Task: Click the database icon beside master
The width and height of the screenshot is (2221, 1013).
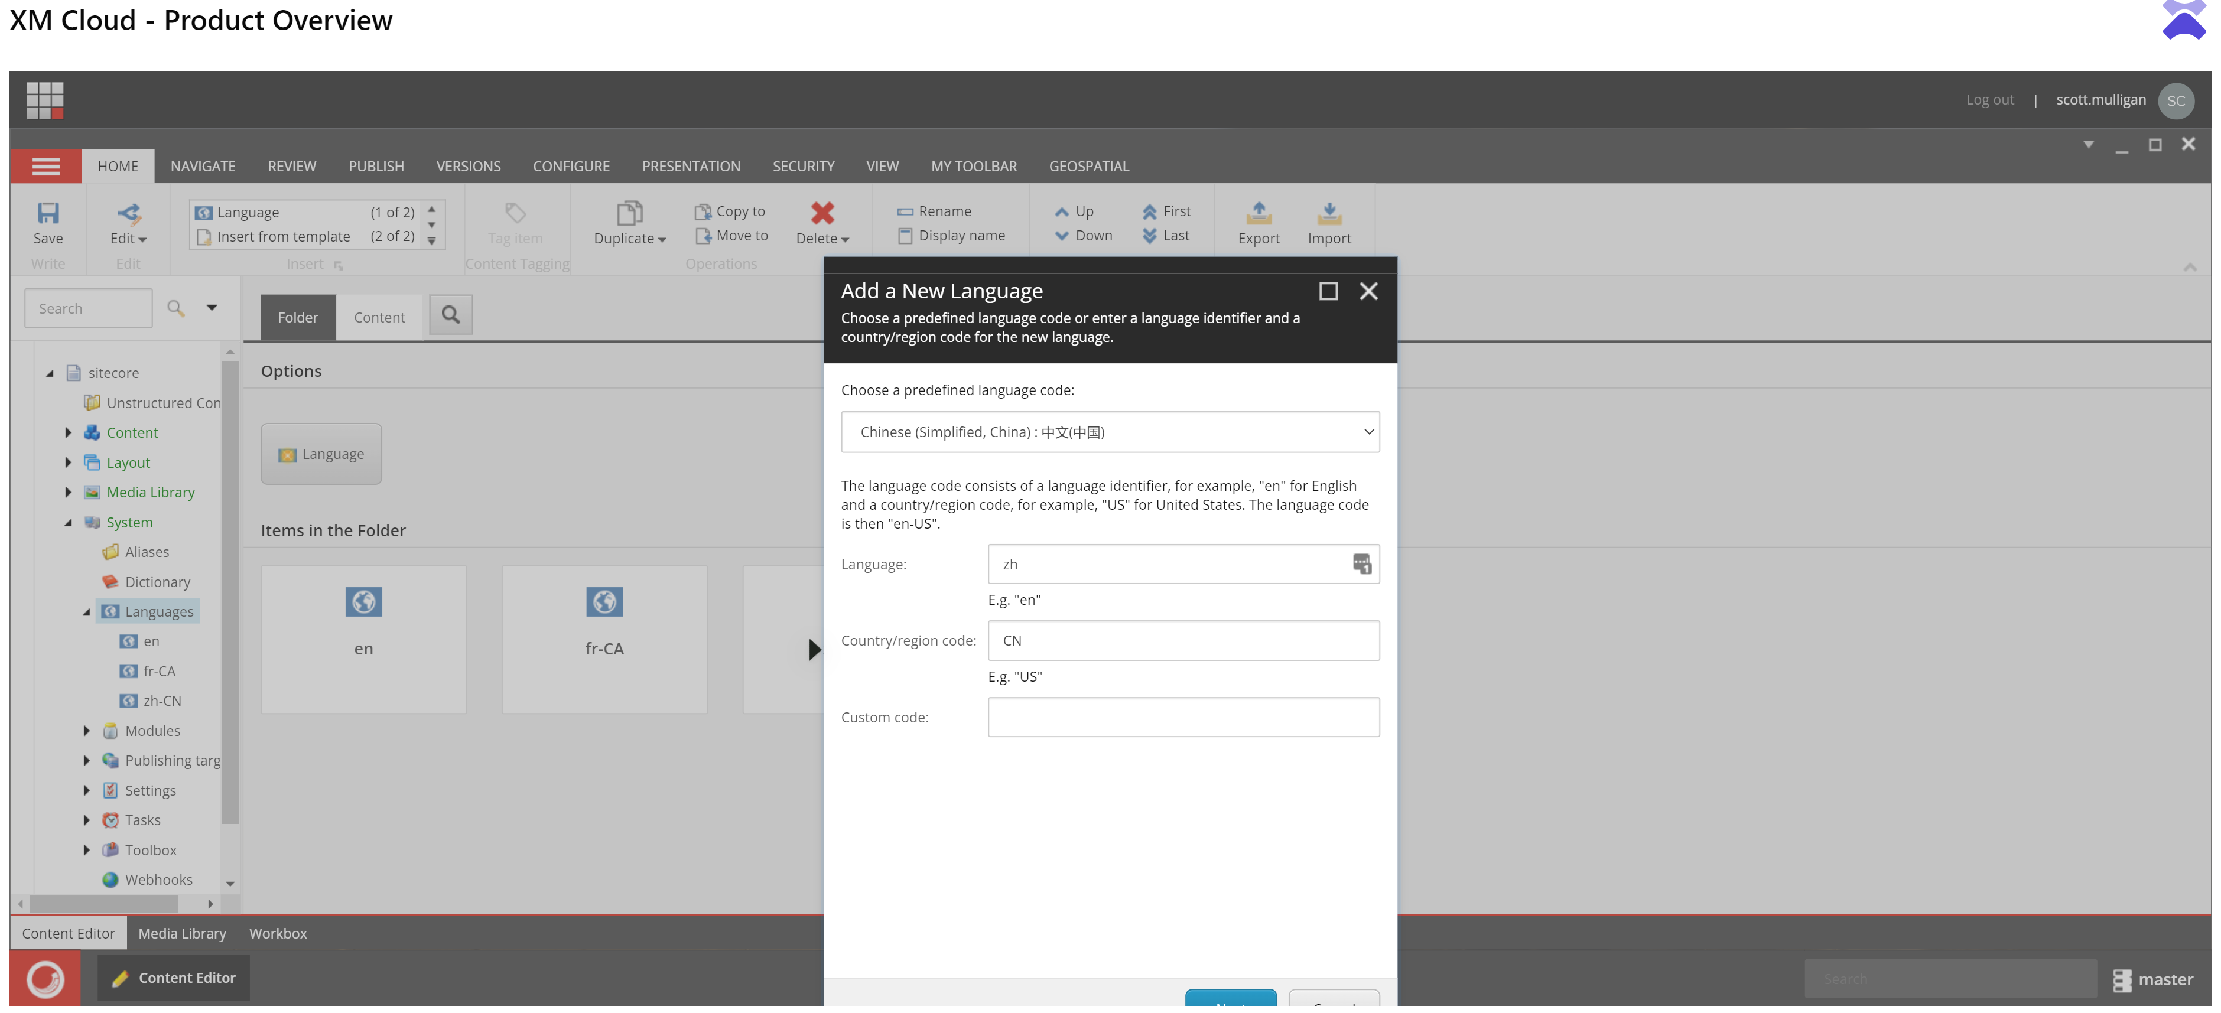Action: tap(2122, 981)
